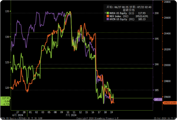Image resolution: width=177 pixels, height=120 pixels.
Task: Select the AMZN US Equity legend label
Action: (x=118, y=19)
